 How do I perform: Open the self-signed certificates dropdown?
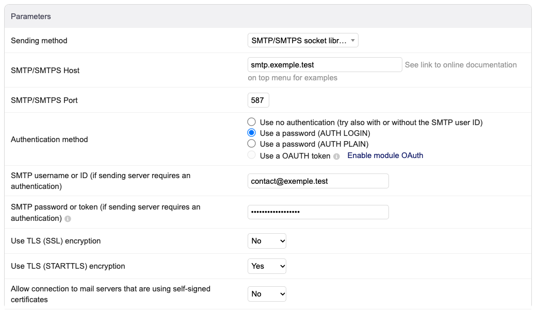pyautogui.click(x=267, y=294)
